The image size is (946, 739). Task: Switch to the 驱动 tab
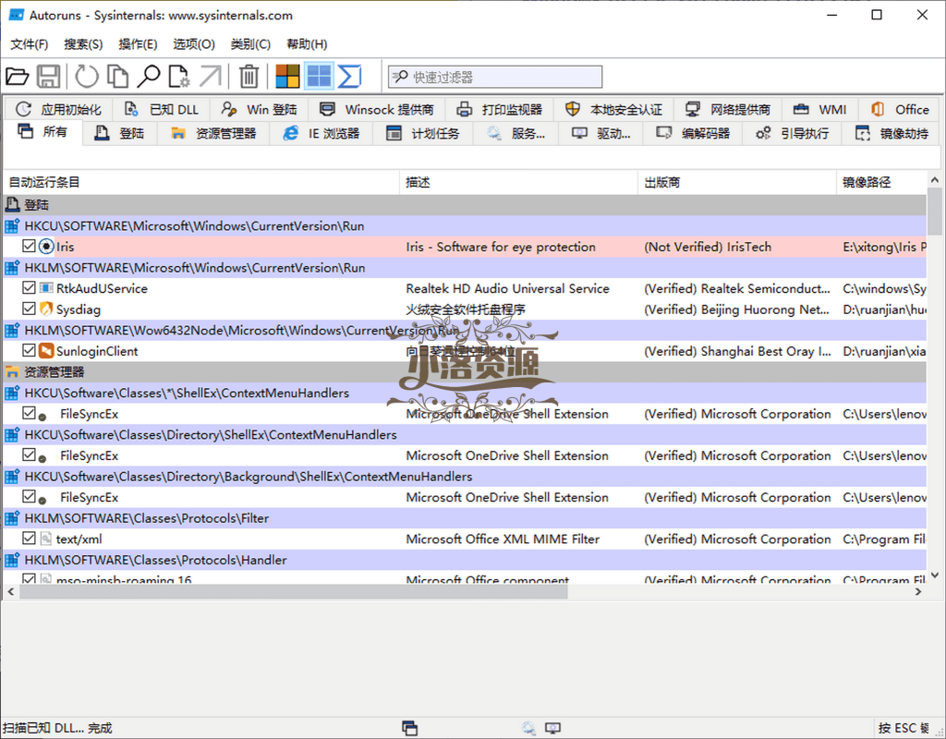tap(601, 133)
